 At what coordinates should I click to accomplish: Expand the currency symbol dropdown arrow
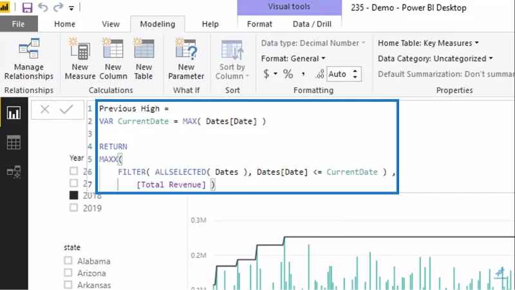point(276,73)
